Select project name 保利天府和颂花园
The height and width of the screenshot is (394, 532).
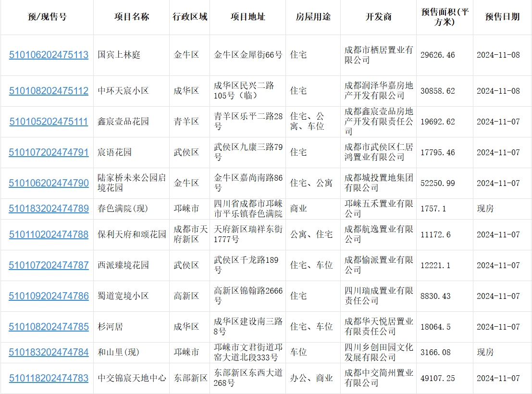[x=132, y=234]
